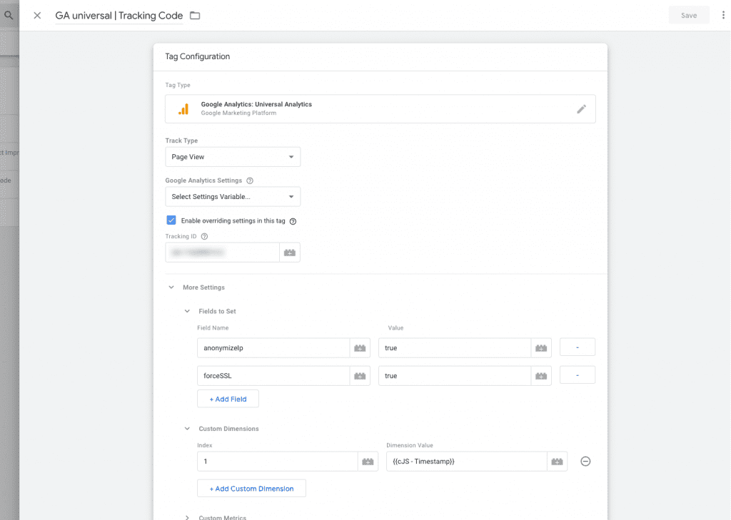Pick variable for forceSSL value
This screenshot has height=520, width=731.
pyautogui.click(x=541, y=376)
